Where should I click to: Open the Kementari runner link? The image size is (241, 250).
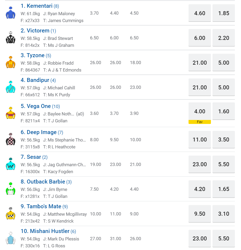tap(40, 6)
